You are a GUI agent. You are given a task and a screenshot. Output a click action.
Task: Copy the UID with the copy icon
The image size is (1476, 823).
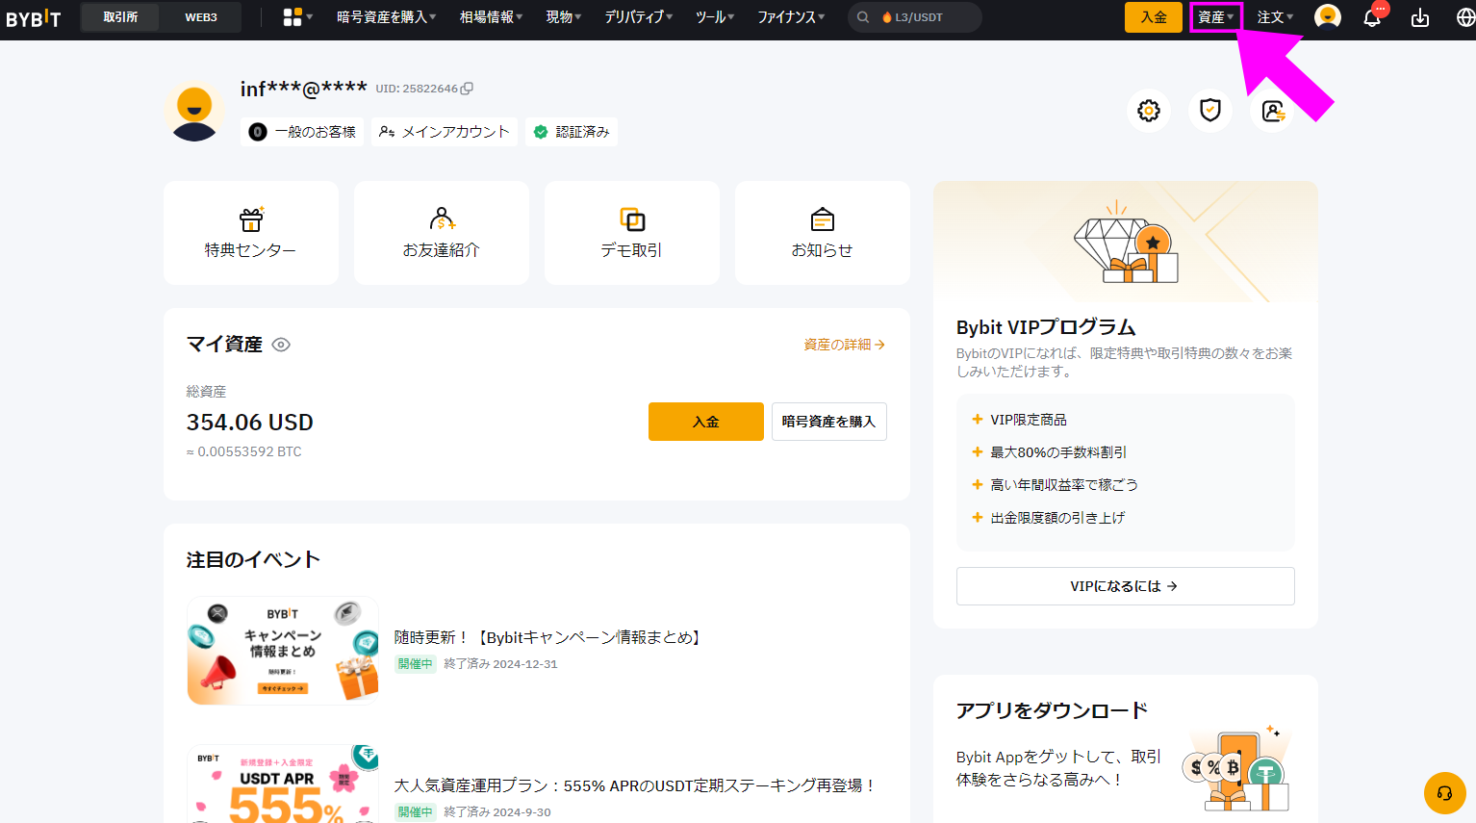[468, 89]
